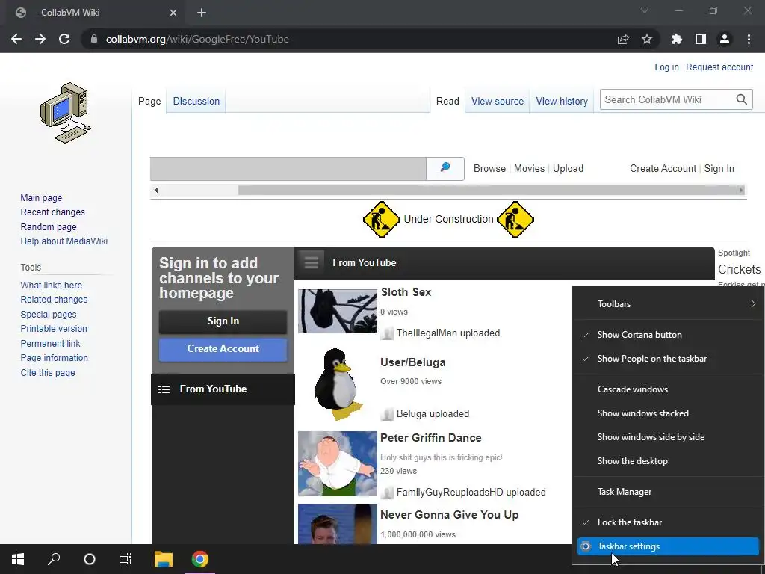Select Cascade windows
The height and width of the screenshot is (574, 765).
[x=668, y=389]
